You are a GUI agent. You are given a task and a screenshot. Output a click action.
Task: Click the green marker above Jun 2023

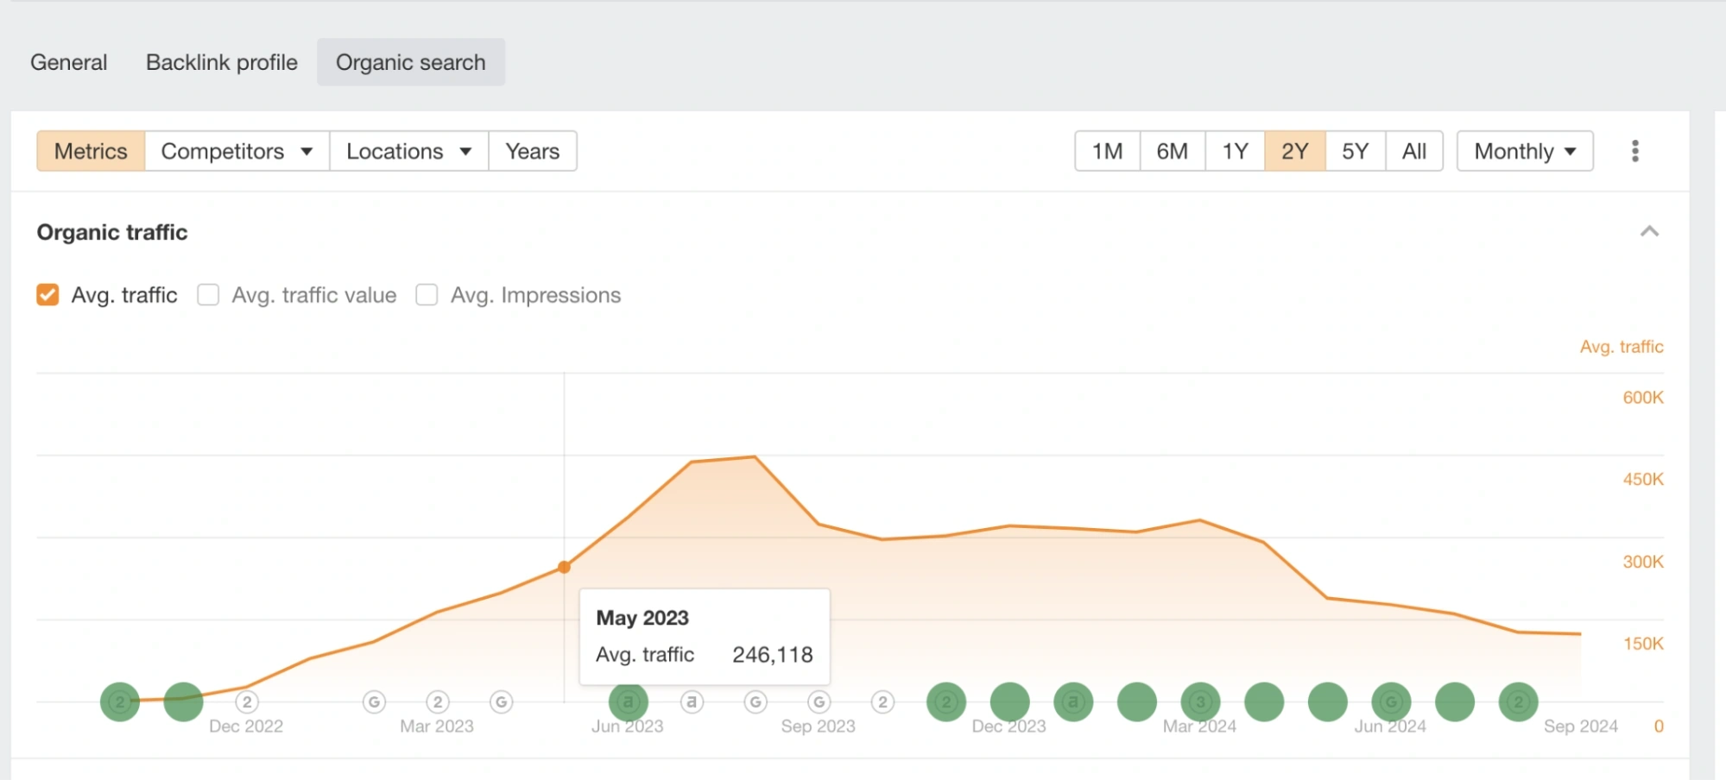[629, 701]
